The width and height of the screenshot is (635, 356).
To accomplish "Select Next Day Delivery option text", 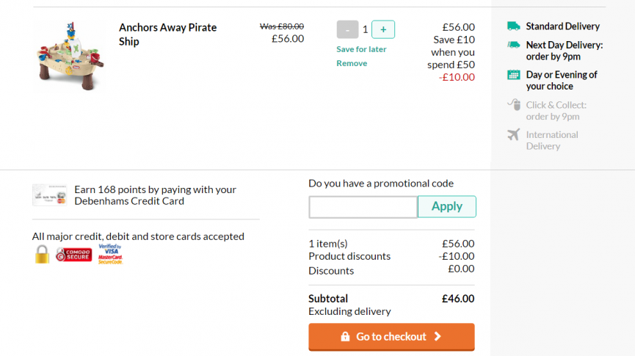I will pos(564,51).
